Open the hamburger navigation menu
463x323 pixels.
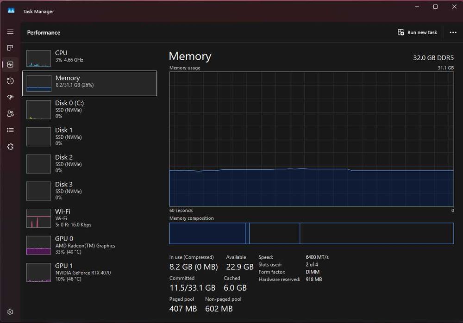tap(10, 31)
